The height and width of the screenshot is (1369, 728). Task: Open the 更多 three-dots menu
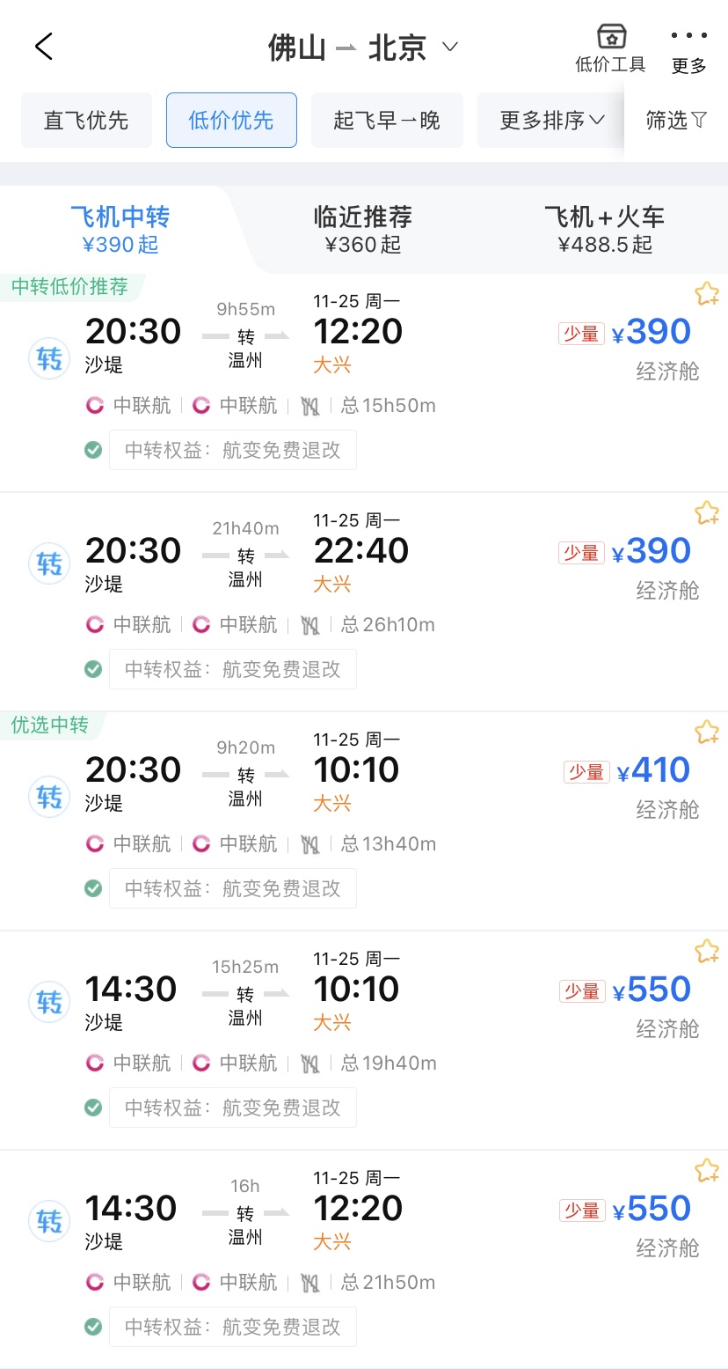coord(689,36)
